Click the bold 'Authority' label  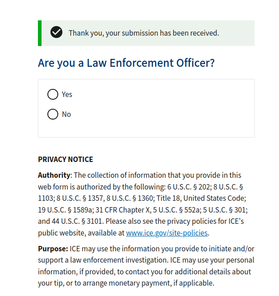[x=54, y=175]
